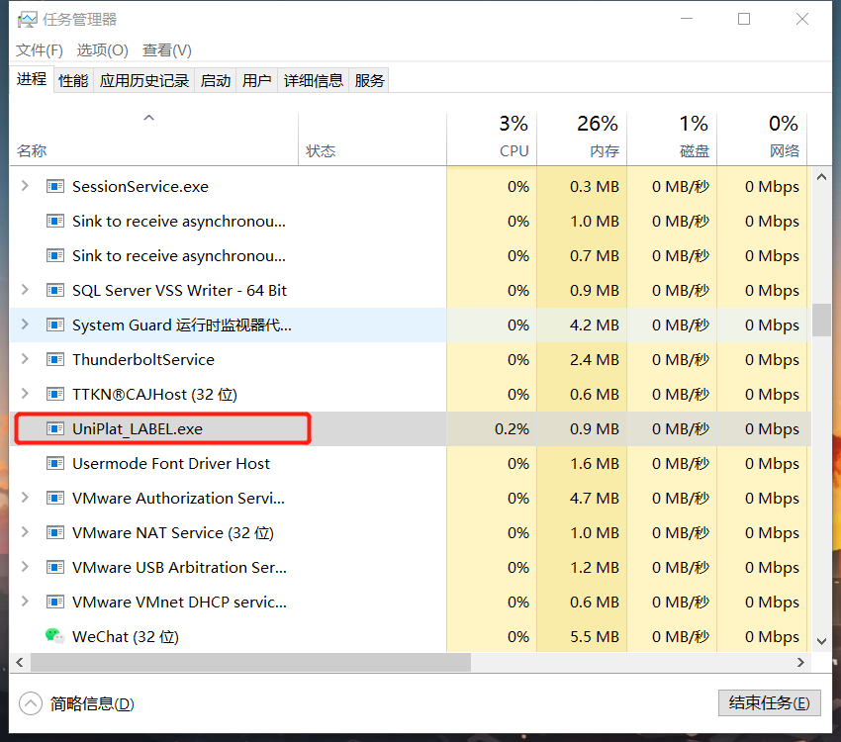
Task: Expand the VMware USB Arbitration group
Action: pos(25,567)
